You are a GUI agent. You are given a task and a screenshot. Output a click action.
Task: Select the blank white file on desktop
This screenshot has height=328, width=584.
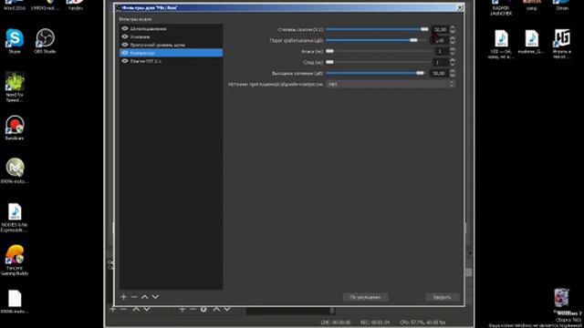(x=15, y=302)
